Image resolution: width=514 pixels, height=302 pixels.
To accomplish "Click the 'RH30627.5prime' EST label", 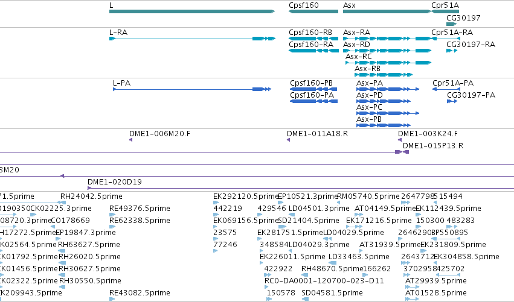I will [x=89, y=269].
